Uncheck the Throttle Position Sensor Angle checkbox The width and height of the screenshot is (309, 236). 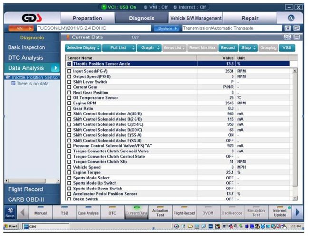[69, 64]
